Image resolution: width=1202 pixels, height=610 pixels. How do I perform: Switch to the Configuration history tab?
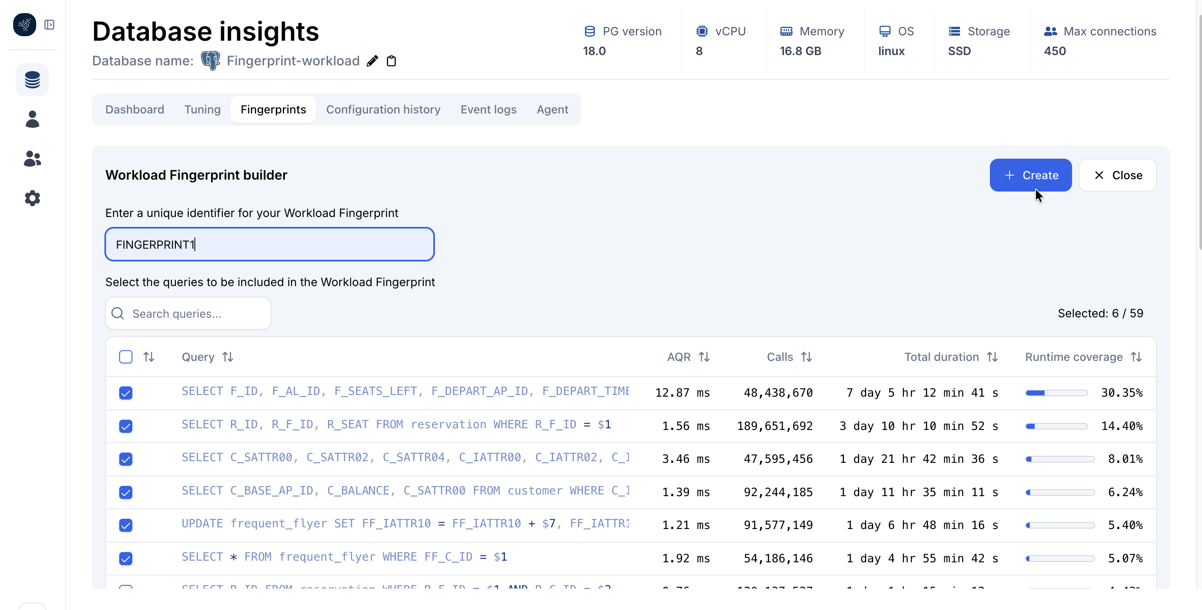click(x=383, y=109)
